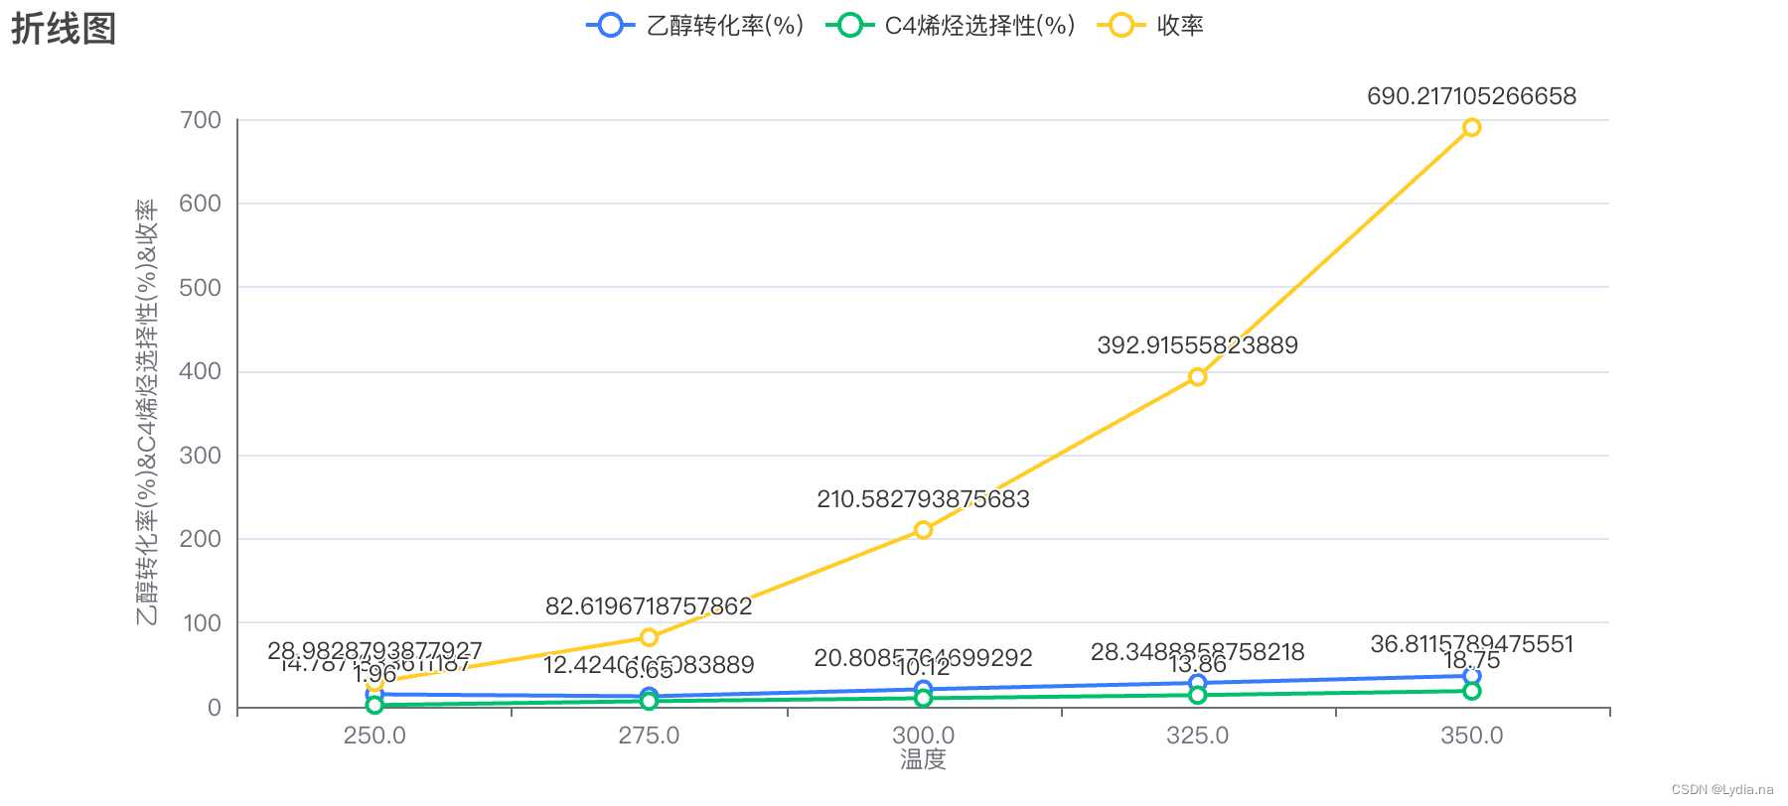
Task: Click the x-axis label 300.0
Action: pyautogui.click(x=924, y=736)
